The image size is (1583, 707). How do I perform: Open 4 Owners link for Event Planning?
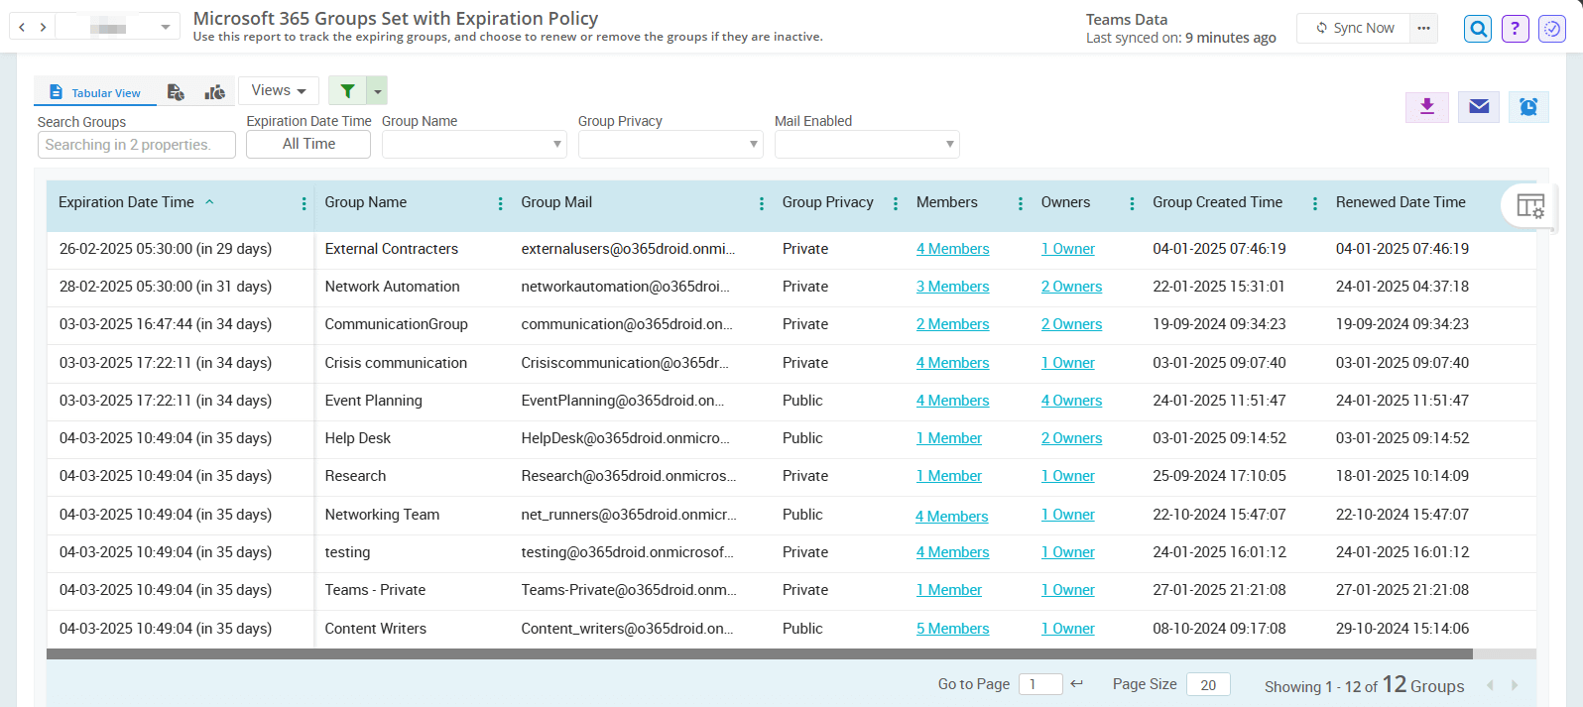(x=1071, y=401)
